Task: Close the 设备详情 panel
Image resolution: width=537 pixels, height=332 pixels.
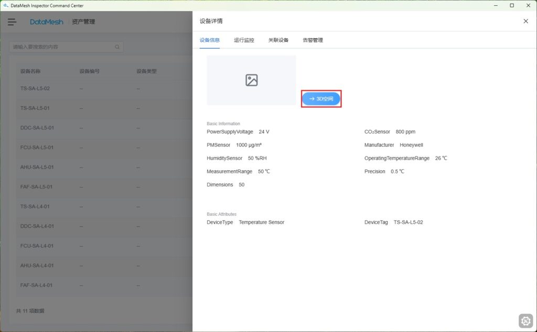Action: tap(525, 21)
